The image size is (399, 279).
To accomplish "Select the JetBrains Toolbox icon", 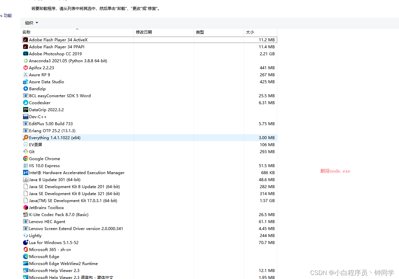I will pos(25,207).
